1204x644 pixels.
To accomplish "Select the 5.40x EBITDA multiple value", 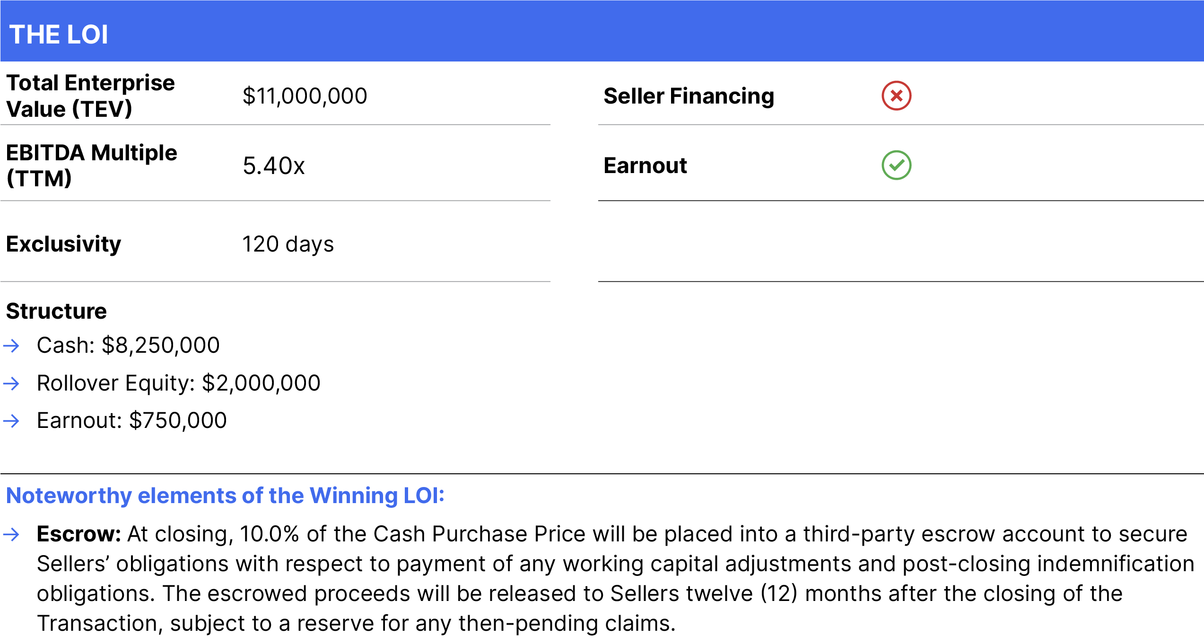I will click(x=274, y=166).
